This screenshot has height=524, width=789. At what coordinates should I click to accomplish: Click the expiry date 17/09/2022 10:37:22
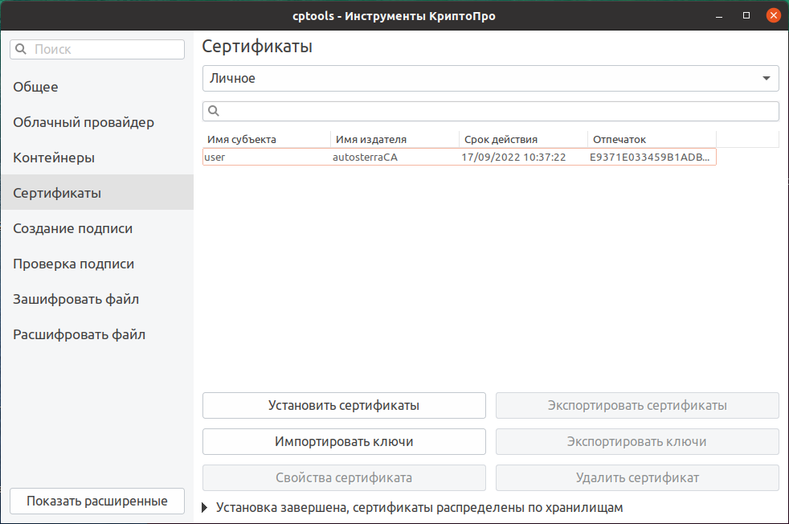tap(513, 157)
